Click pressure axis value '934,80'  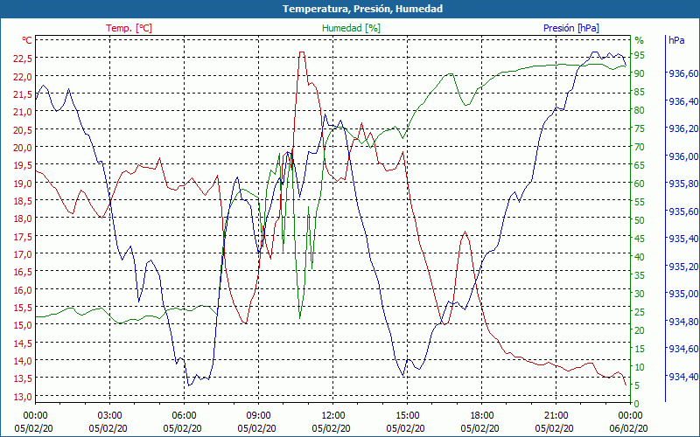point(683,321)
